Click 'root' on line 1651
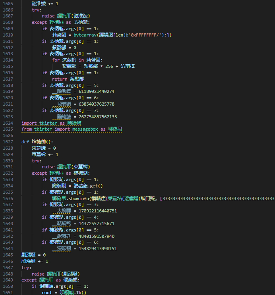The height and width of the screenshot is (295, 275). coord(47,293)
